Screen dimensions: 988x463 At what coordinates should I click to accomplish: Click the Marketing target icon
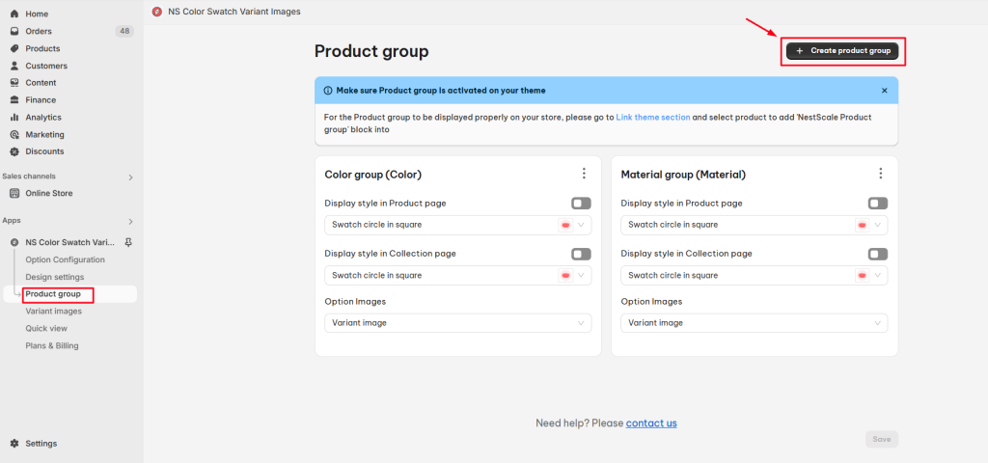point(14,134)
